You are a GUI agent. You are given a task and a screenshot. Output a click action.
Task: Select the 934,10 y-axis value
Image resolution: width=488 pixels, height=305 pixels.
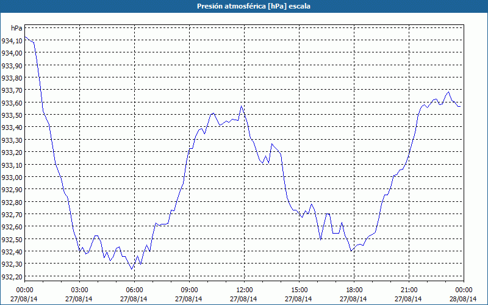[x=12, y=40]
